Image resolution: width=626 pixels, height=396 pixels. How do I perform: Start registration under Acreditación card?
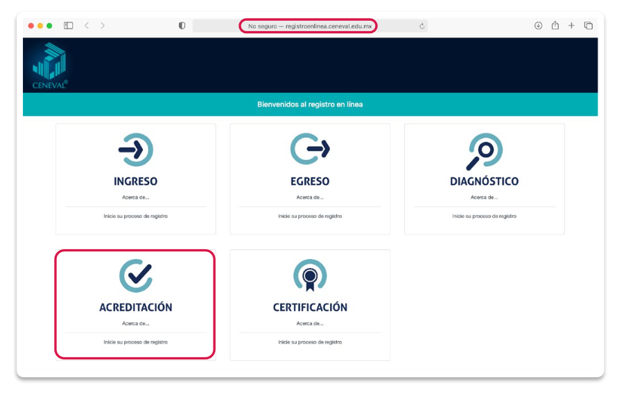[135, 342]
